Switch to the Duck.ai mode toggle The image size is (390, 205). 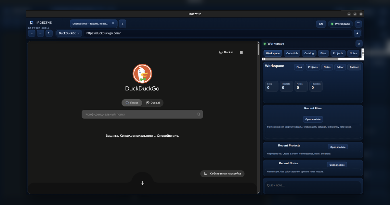pos(153,103)
